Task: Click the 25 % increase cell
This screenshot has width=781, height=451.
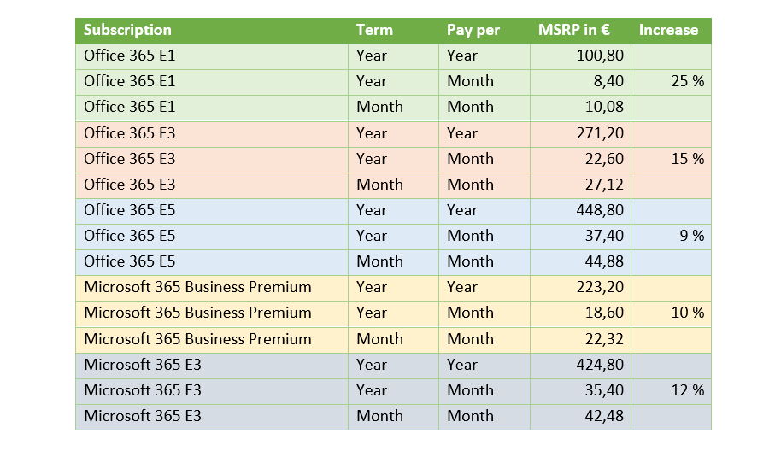Action: [x=671, y=82]
